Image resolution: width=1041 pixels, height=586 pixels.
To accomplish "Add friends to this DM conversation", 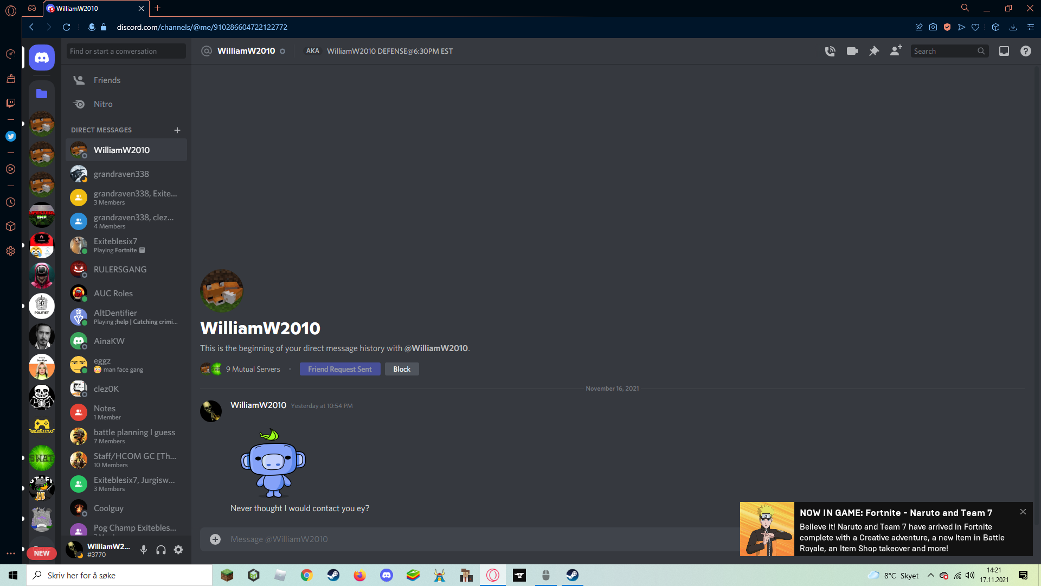I will point(896,50).
